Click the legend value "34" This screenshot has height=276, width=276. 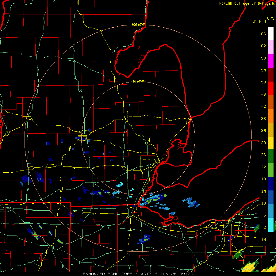pyautogui.click(x=263, y=131)
